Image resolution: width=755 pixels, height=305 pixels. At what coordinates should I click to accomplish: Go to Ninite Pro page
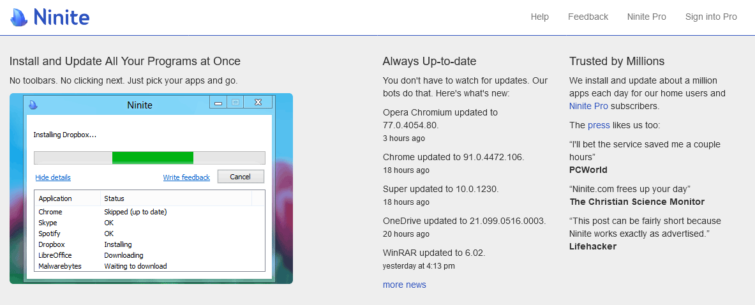click(x=646, y=17)
